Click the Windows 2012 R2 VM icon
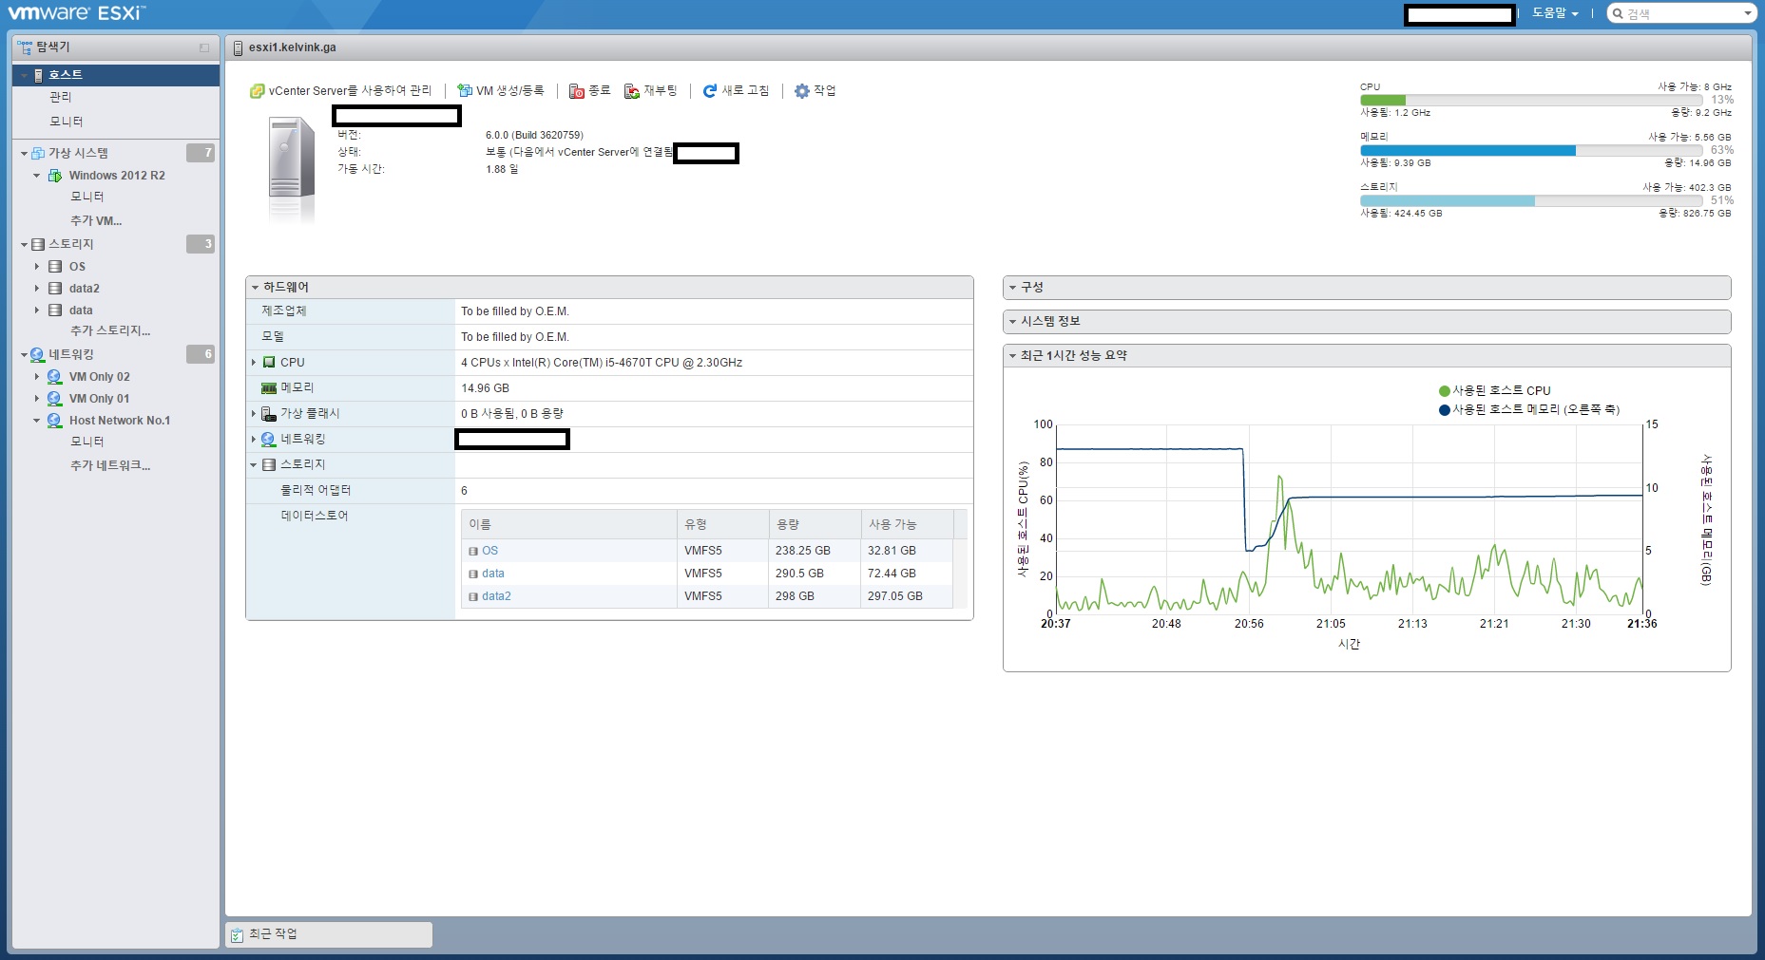 (x=55, y=176)
